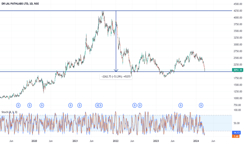Click the 1000.00 price axis label
Screen dimensions: 244x144
tap(238, 98)
